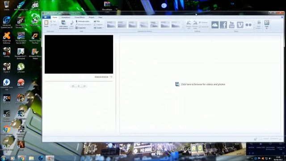Select the fourth AutoMovie theme thumbnail
This screenshot has height=161, width=286.
[143, 25]
